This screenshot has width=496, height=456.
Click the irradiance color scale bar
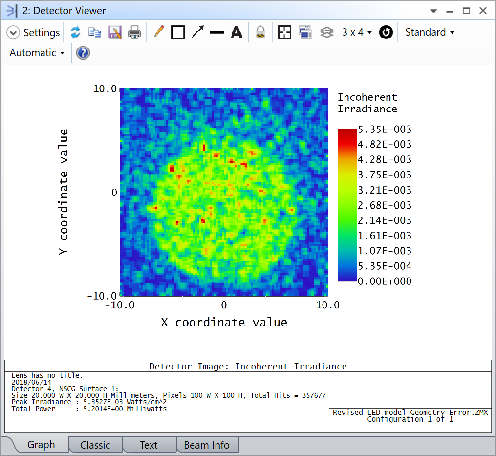347,205
